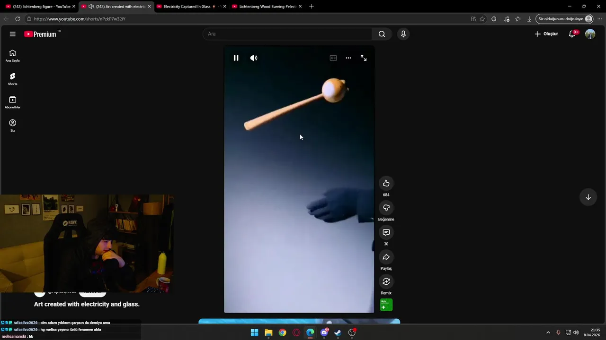Show hidden system tray icons
Screen dimensions: 606x340
click(x=548, y=332)
